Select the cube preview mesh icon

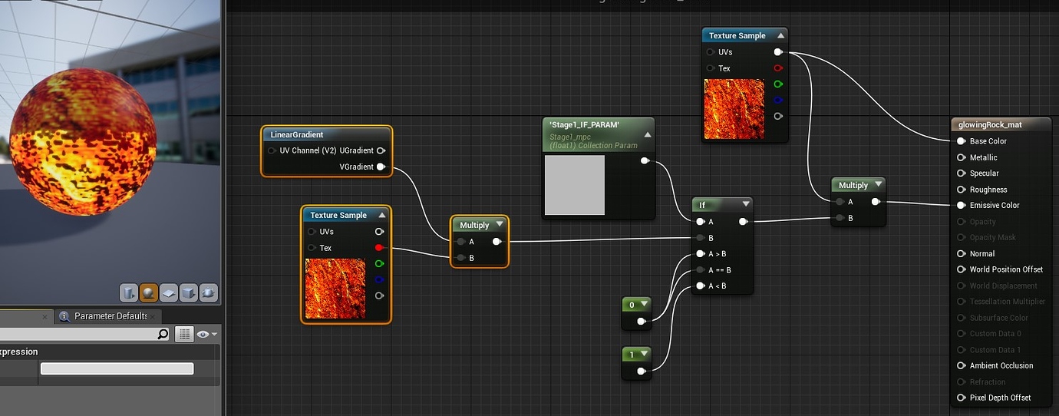point(189,292)
